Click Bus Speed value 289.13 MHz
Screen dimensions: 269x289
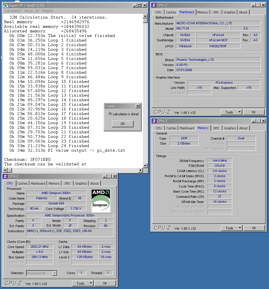tap(40, 257)
